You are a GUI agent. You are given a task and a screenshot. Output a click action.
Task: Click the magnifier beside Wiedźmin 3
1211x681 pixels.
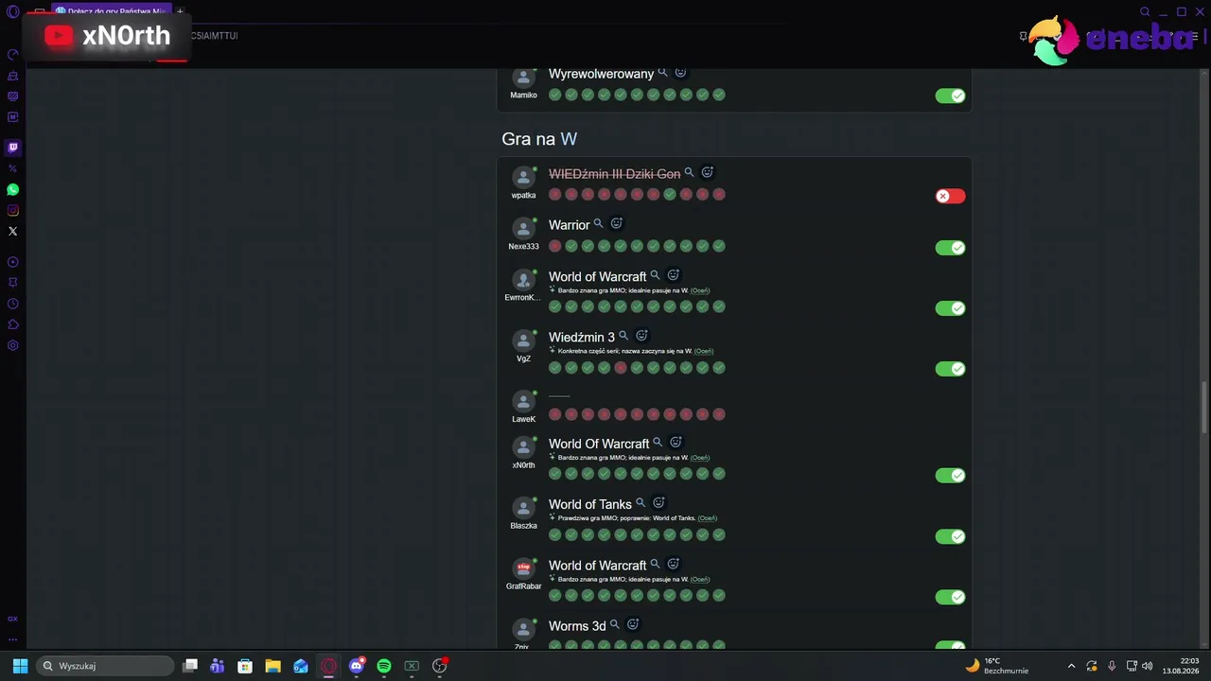click(623, 336)
